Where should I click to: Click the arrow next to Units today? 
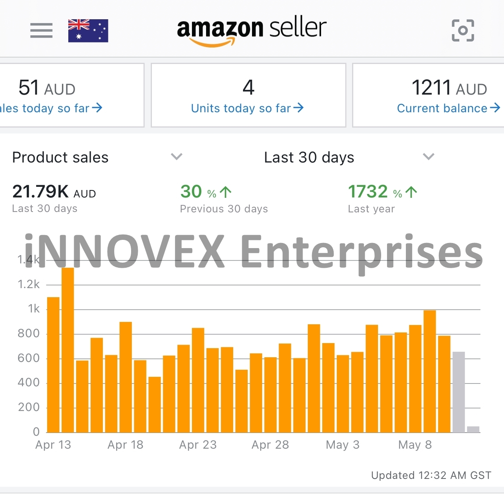point(299,108)
